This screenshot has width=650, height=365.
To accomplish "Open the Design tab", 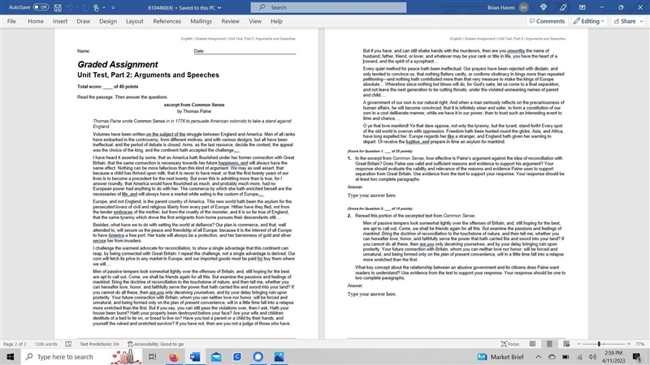I will (x=108, y=21).
